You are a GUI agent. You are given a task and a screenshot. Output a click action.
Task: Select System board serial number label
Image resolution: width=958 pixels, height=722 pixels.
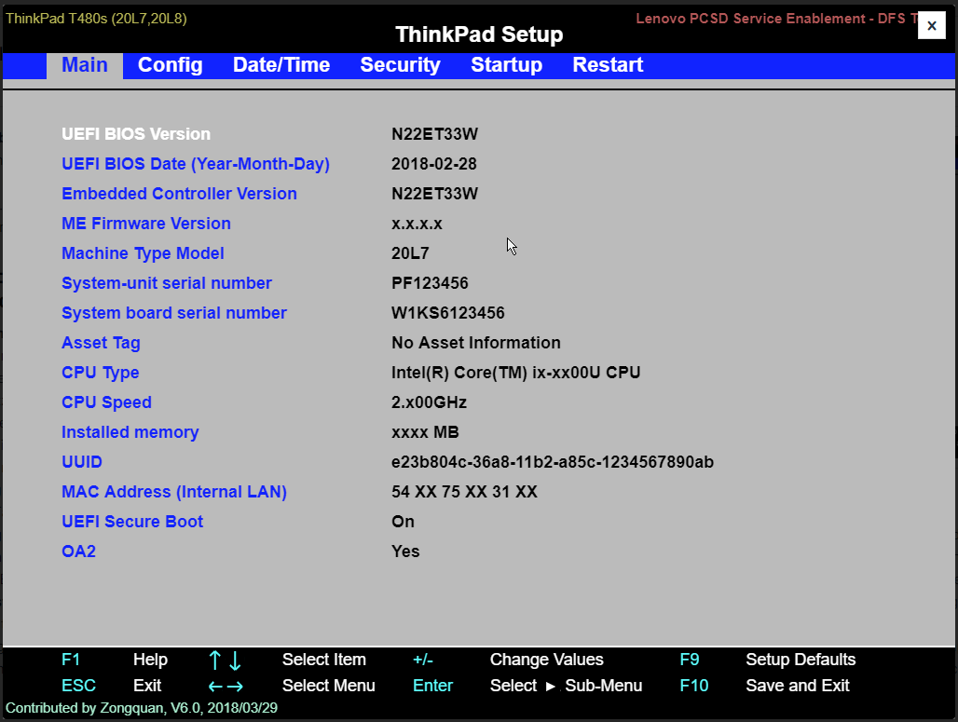pyautogui.click(x=174, y=313)
